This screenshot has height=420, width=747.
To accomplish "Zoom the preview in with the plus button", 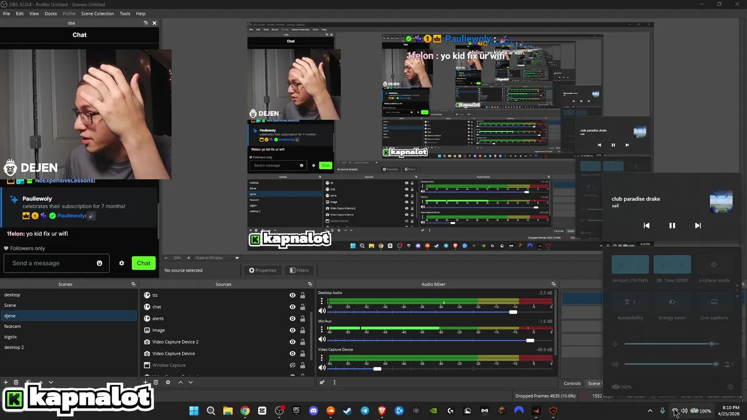I will [x=188, y=258].
